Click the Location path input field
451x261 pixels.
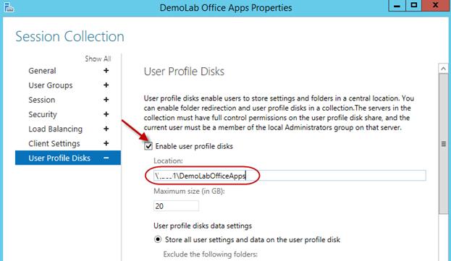pyautogui.click(x=290, y=176)
